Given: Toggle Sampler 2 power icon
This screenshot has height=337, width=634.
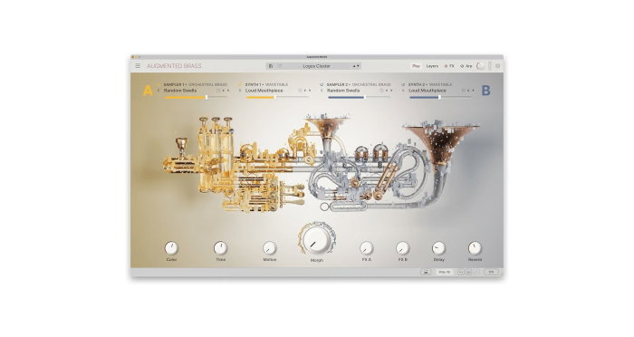Looking at the screenshot, I should tap(322, 84).
